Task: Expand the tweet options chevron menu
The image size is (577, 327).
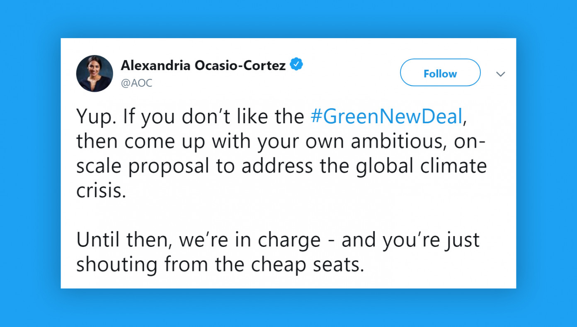Action: 501,74
